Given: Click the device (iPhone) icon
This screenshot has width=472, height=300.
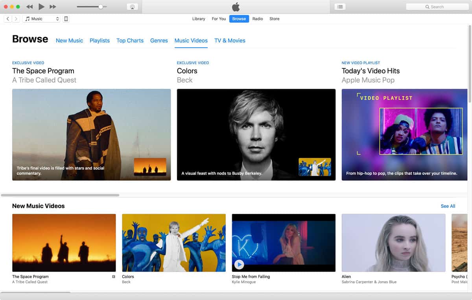Looking at the screenshot, I should tap(66, 19).
